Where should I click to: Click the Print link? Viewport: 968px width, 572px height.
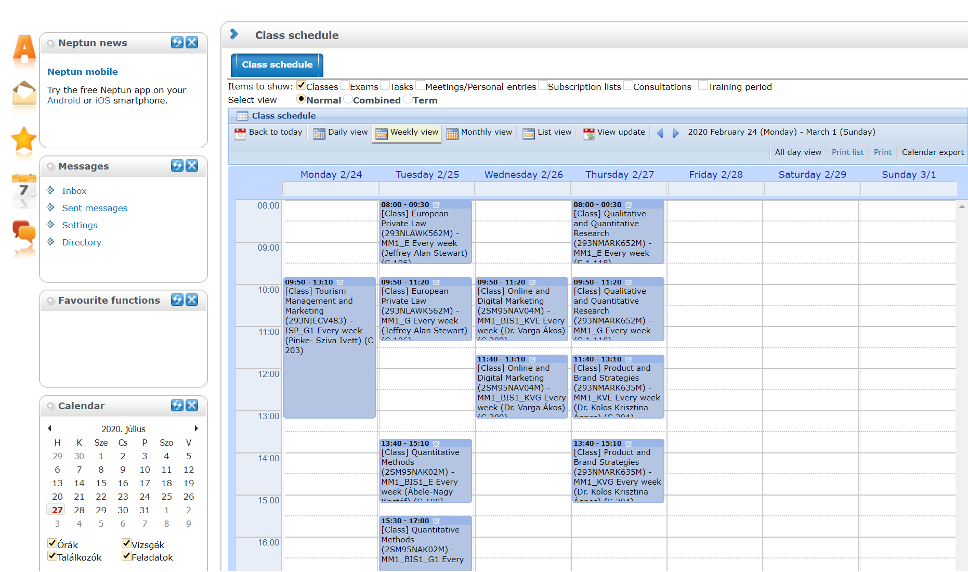pos(883,152)
